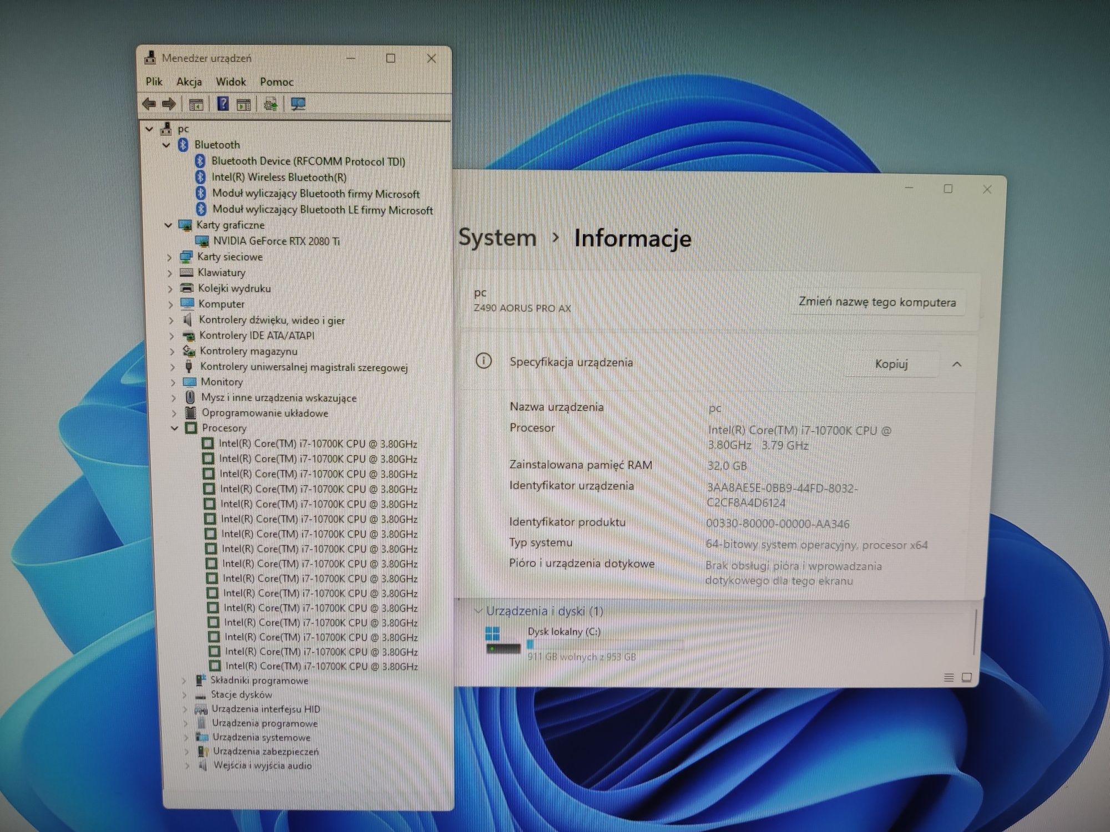Select Bluetooth Device (RFCOMM Protocol TDI)
Image resolution: width=1110 pixels, height=832 pixels.
coord(308,161)
